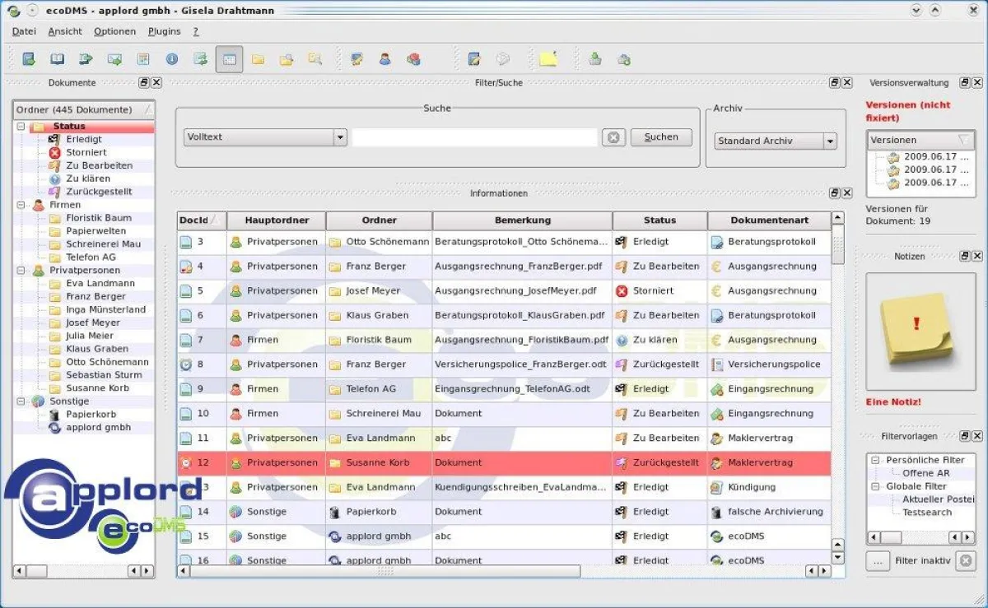Open the Standard Archiv dropdown
Screen dimensions: 988x608
pos(827,141)
